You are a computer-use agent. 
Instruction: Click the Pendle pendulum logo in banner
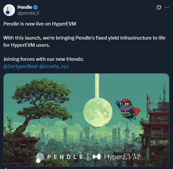[x=40, y=158]
